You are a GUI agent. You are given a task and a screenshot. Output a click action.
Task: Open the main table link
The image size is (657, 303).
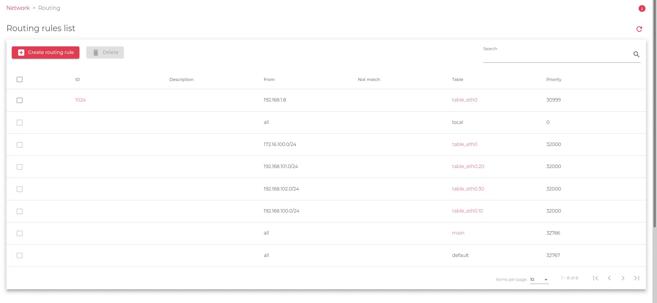(458, 233)
